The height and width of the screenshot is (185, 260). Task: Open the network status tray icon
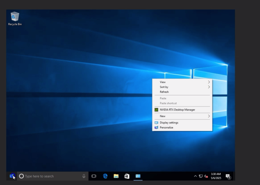(x=201, y=176)
